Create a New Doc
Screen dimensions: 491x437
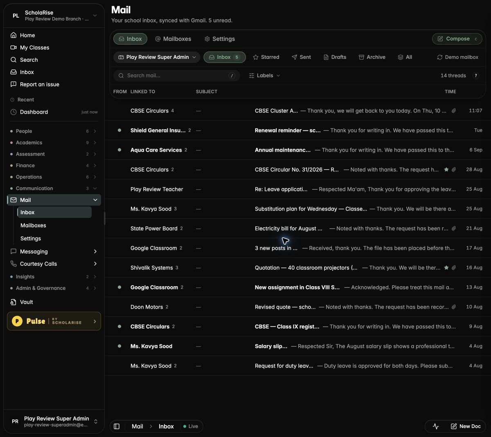pyautogui.click(x=466, y=426)
